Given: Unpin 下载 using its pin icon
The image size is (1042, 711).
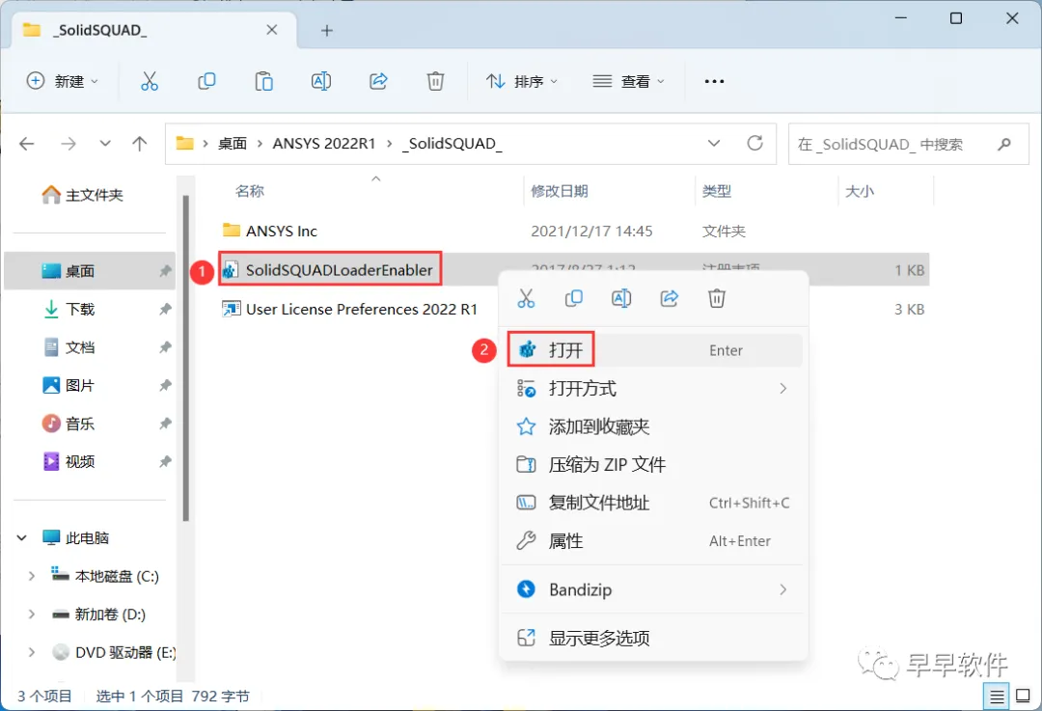Looking at the screenshot, I should click(x=165, y=309).
